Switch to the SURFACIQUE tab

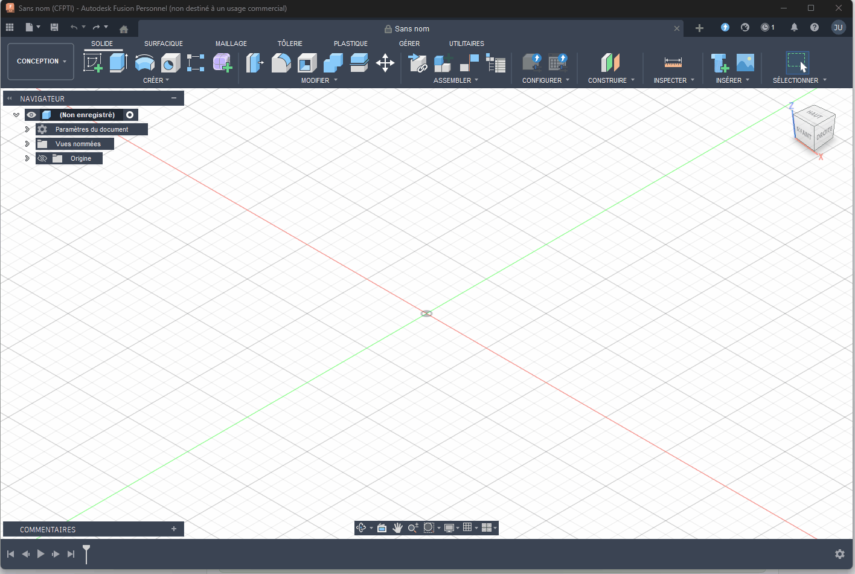pos(163,43)
